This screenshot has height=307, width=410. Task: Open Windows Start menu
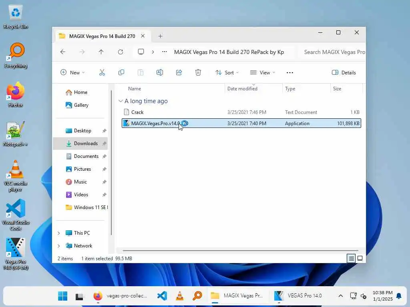(x=63, y=296)
